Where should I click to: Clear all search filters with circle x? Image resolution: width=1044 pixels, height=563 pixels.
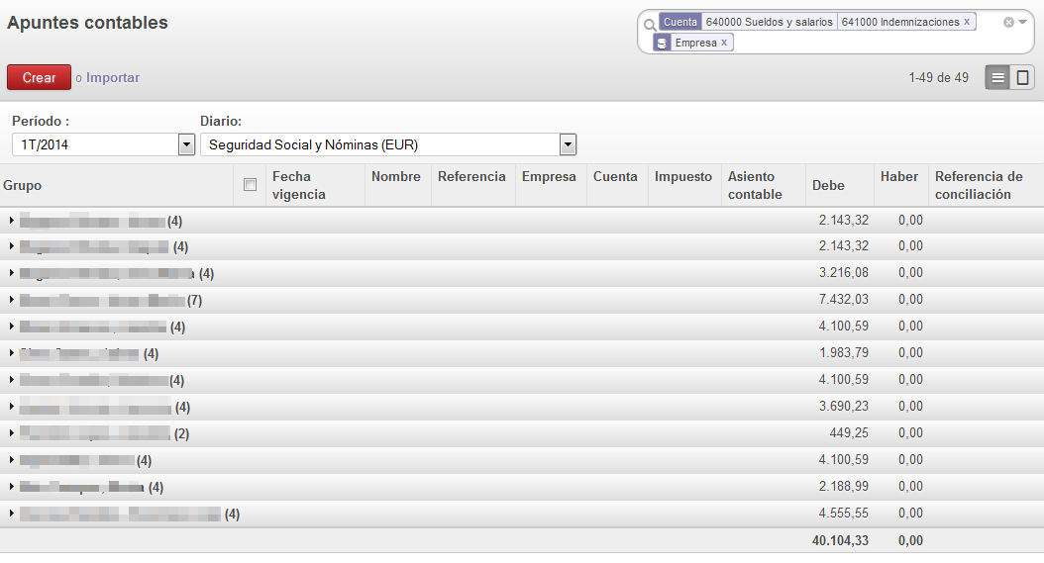coord(1008,22)
